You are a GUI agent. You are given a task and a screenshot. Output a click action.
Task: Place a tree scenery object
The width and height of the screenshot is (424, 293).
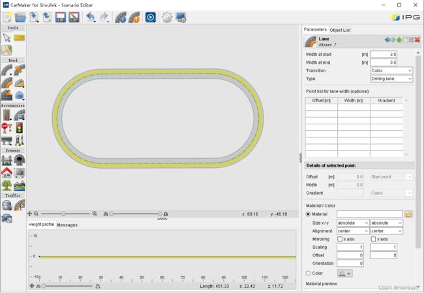coord(7,186)
